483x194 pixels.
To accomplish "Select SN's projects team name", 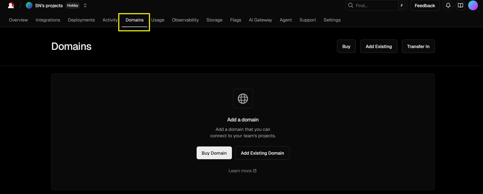I will pyautogui.click(x=49, y=6).
